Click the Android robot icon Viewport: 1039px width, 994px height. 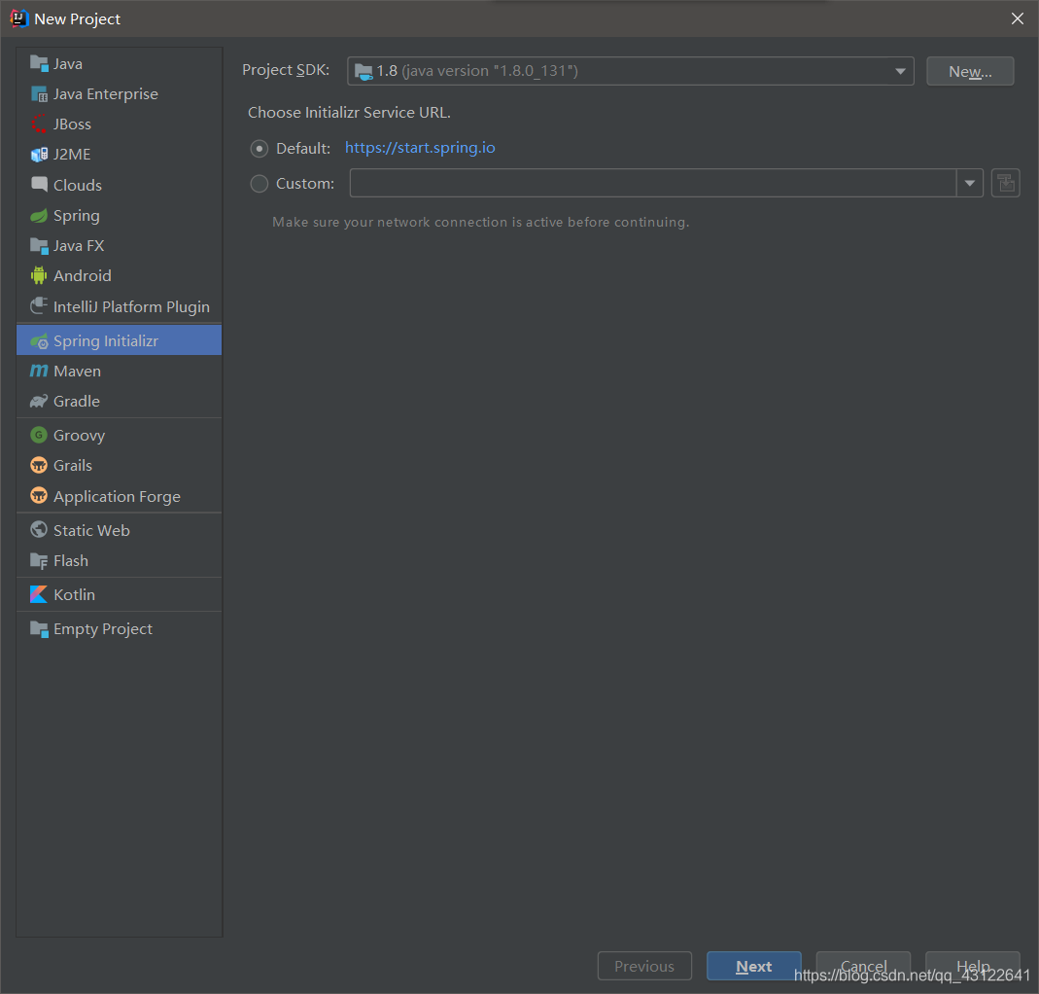[39, 275]
